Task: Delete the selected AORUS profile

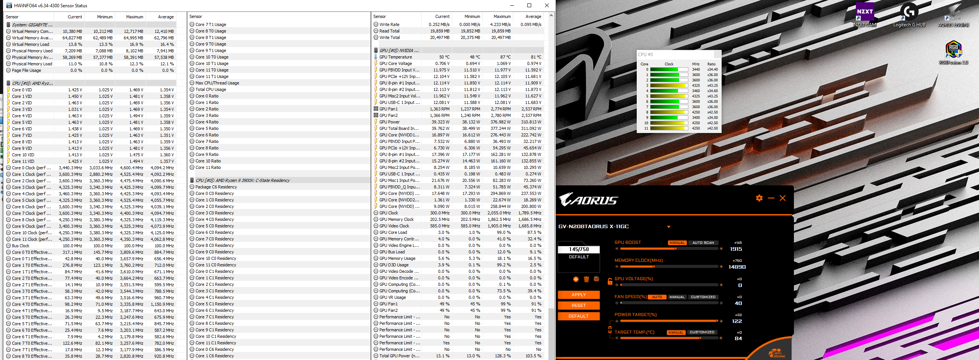Action: click(586, 279)
